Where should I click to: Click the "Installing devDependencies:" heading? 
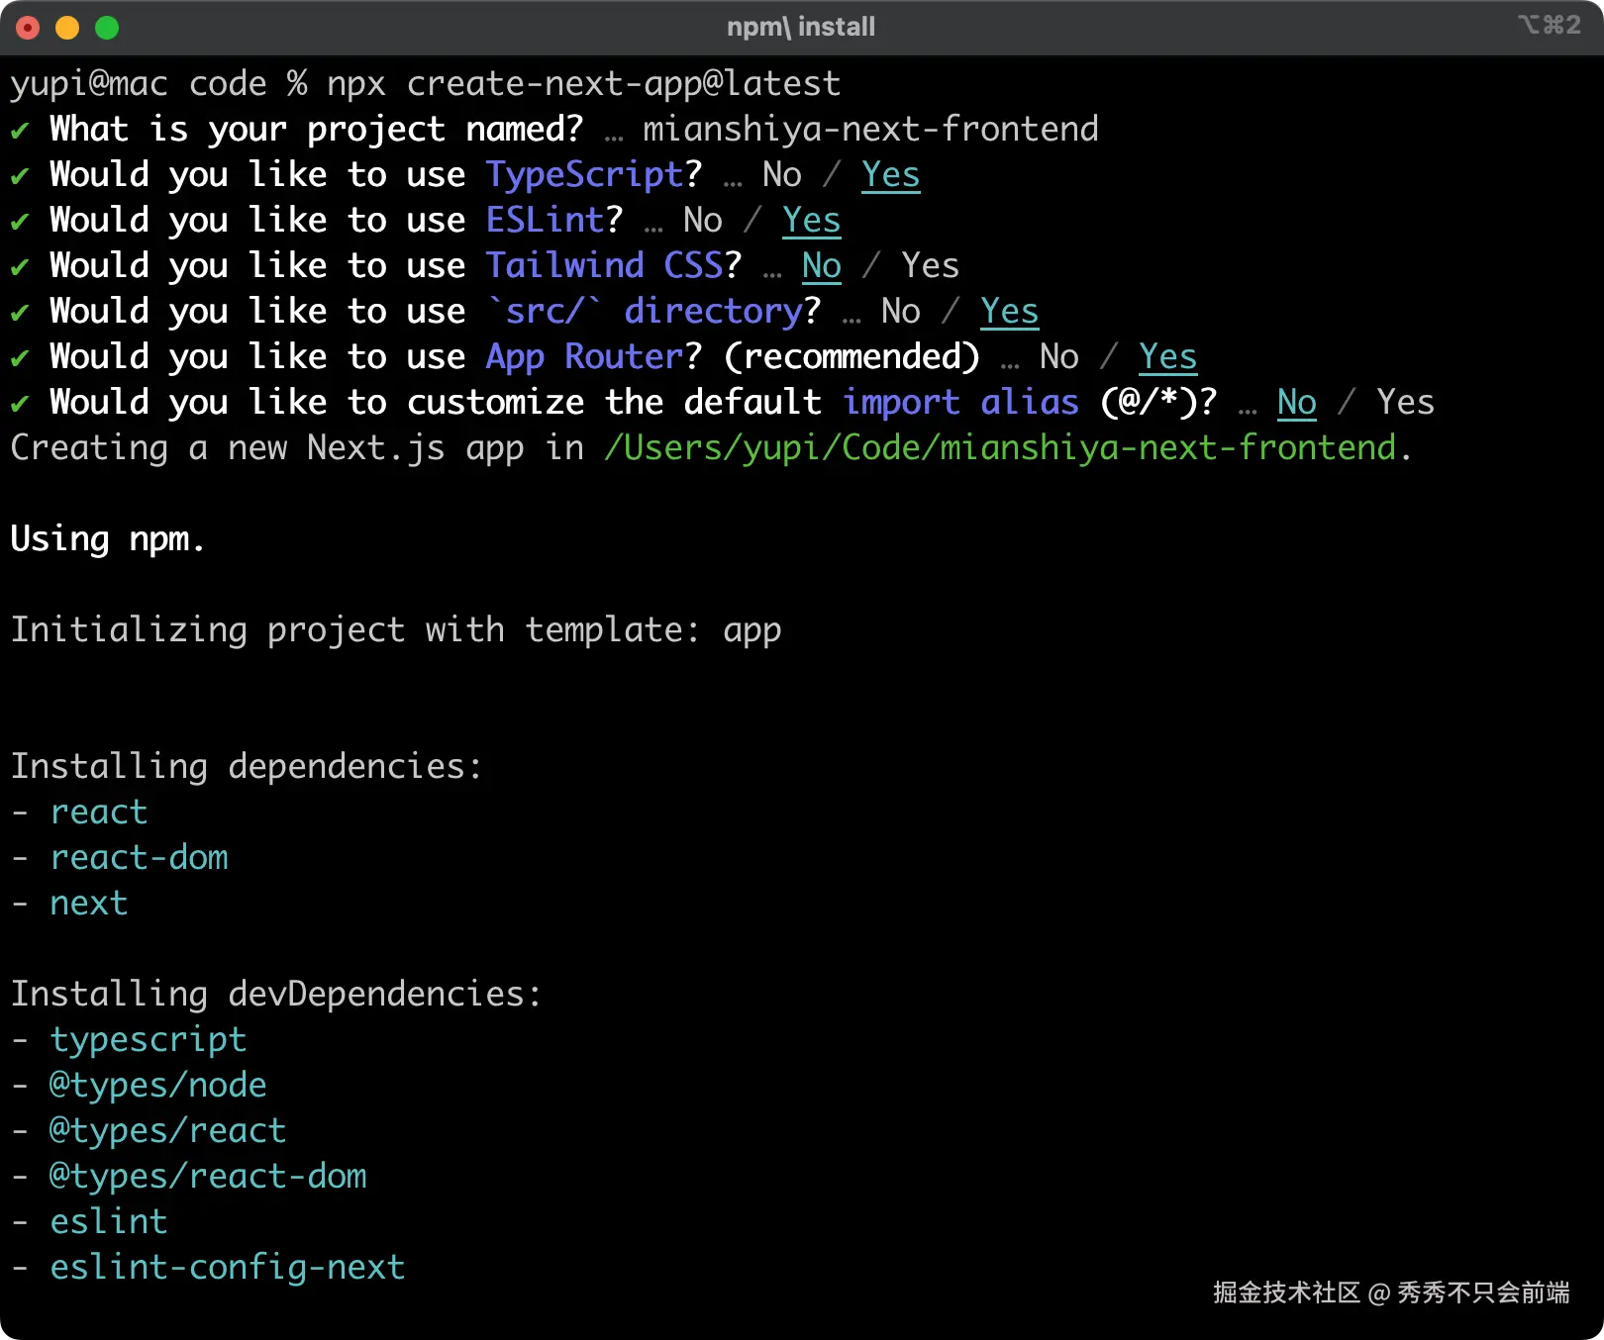click(276, 995)
